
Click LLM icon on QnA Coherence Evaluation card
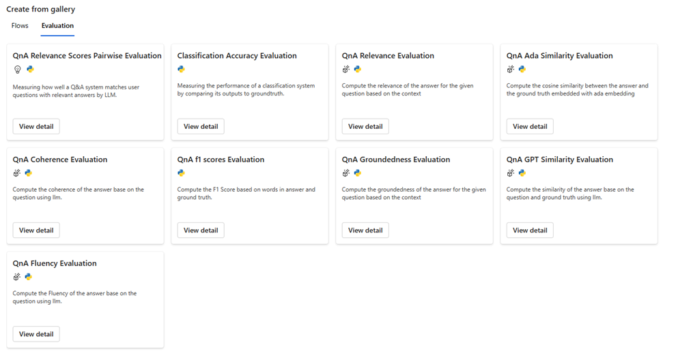pyautogui.click(x=17, y=173)
